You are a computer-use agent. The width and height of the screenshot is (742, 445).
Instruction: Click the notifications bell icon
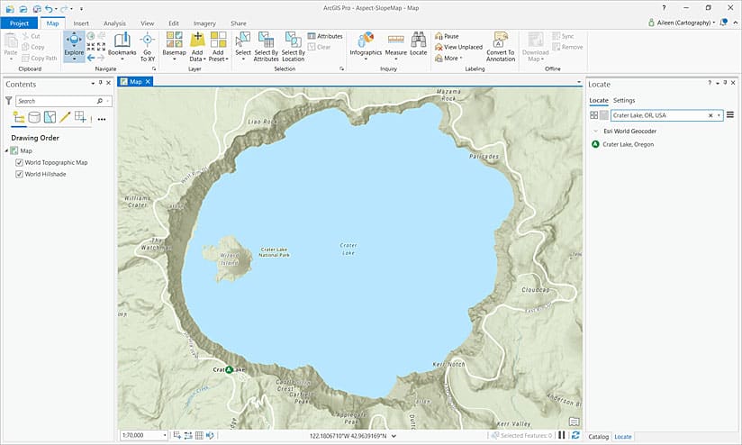coord(723,23)
